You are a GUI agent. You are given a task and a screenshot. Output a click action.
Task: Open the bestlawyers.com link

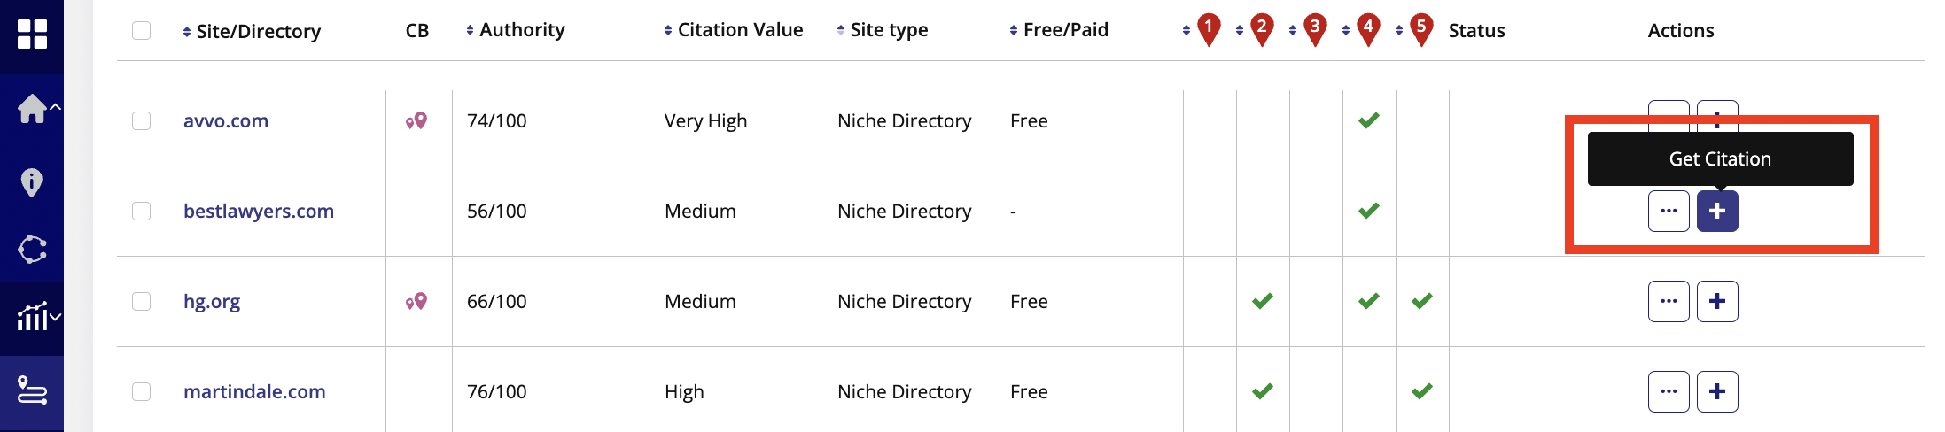click(x=259, y=211)
